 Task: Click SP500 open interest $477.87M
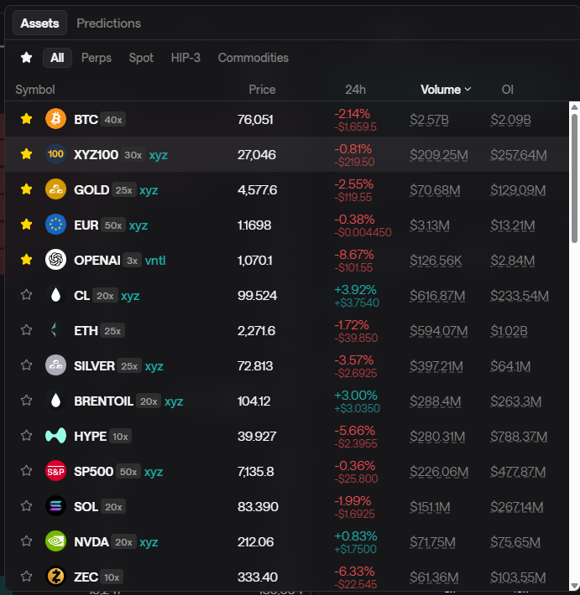pos(518,472)
